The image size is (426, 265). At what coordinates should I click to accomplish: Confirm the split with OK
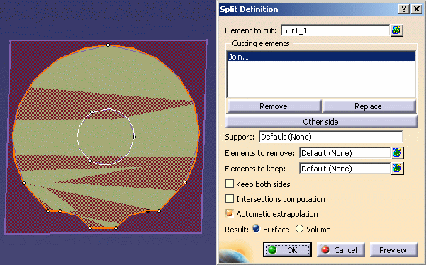coord(287,250)
